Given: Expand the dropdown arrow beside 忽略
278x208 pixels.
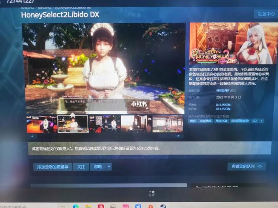Looking at the screenshot, I should tap(109, 167).
